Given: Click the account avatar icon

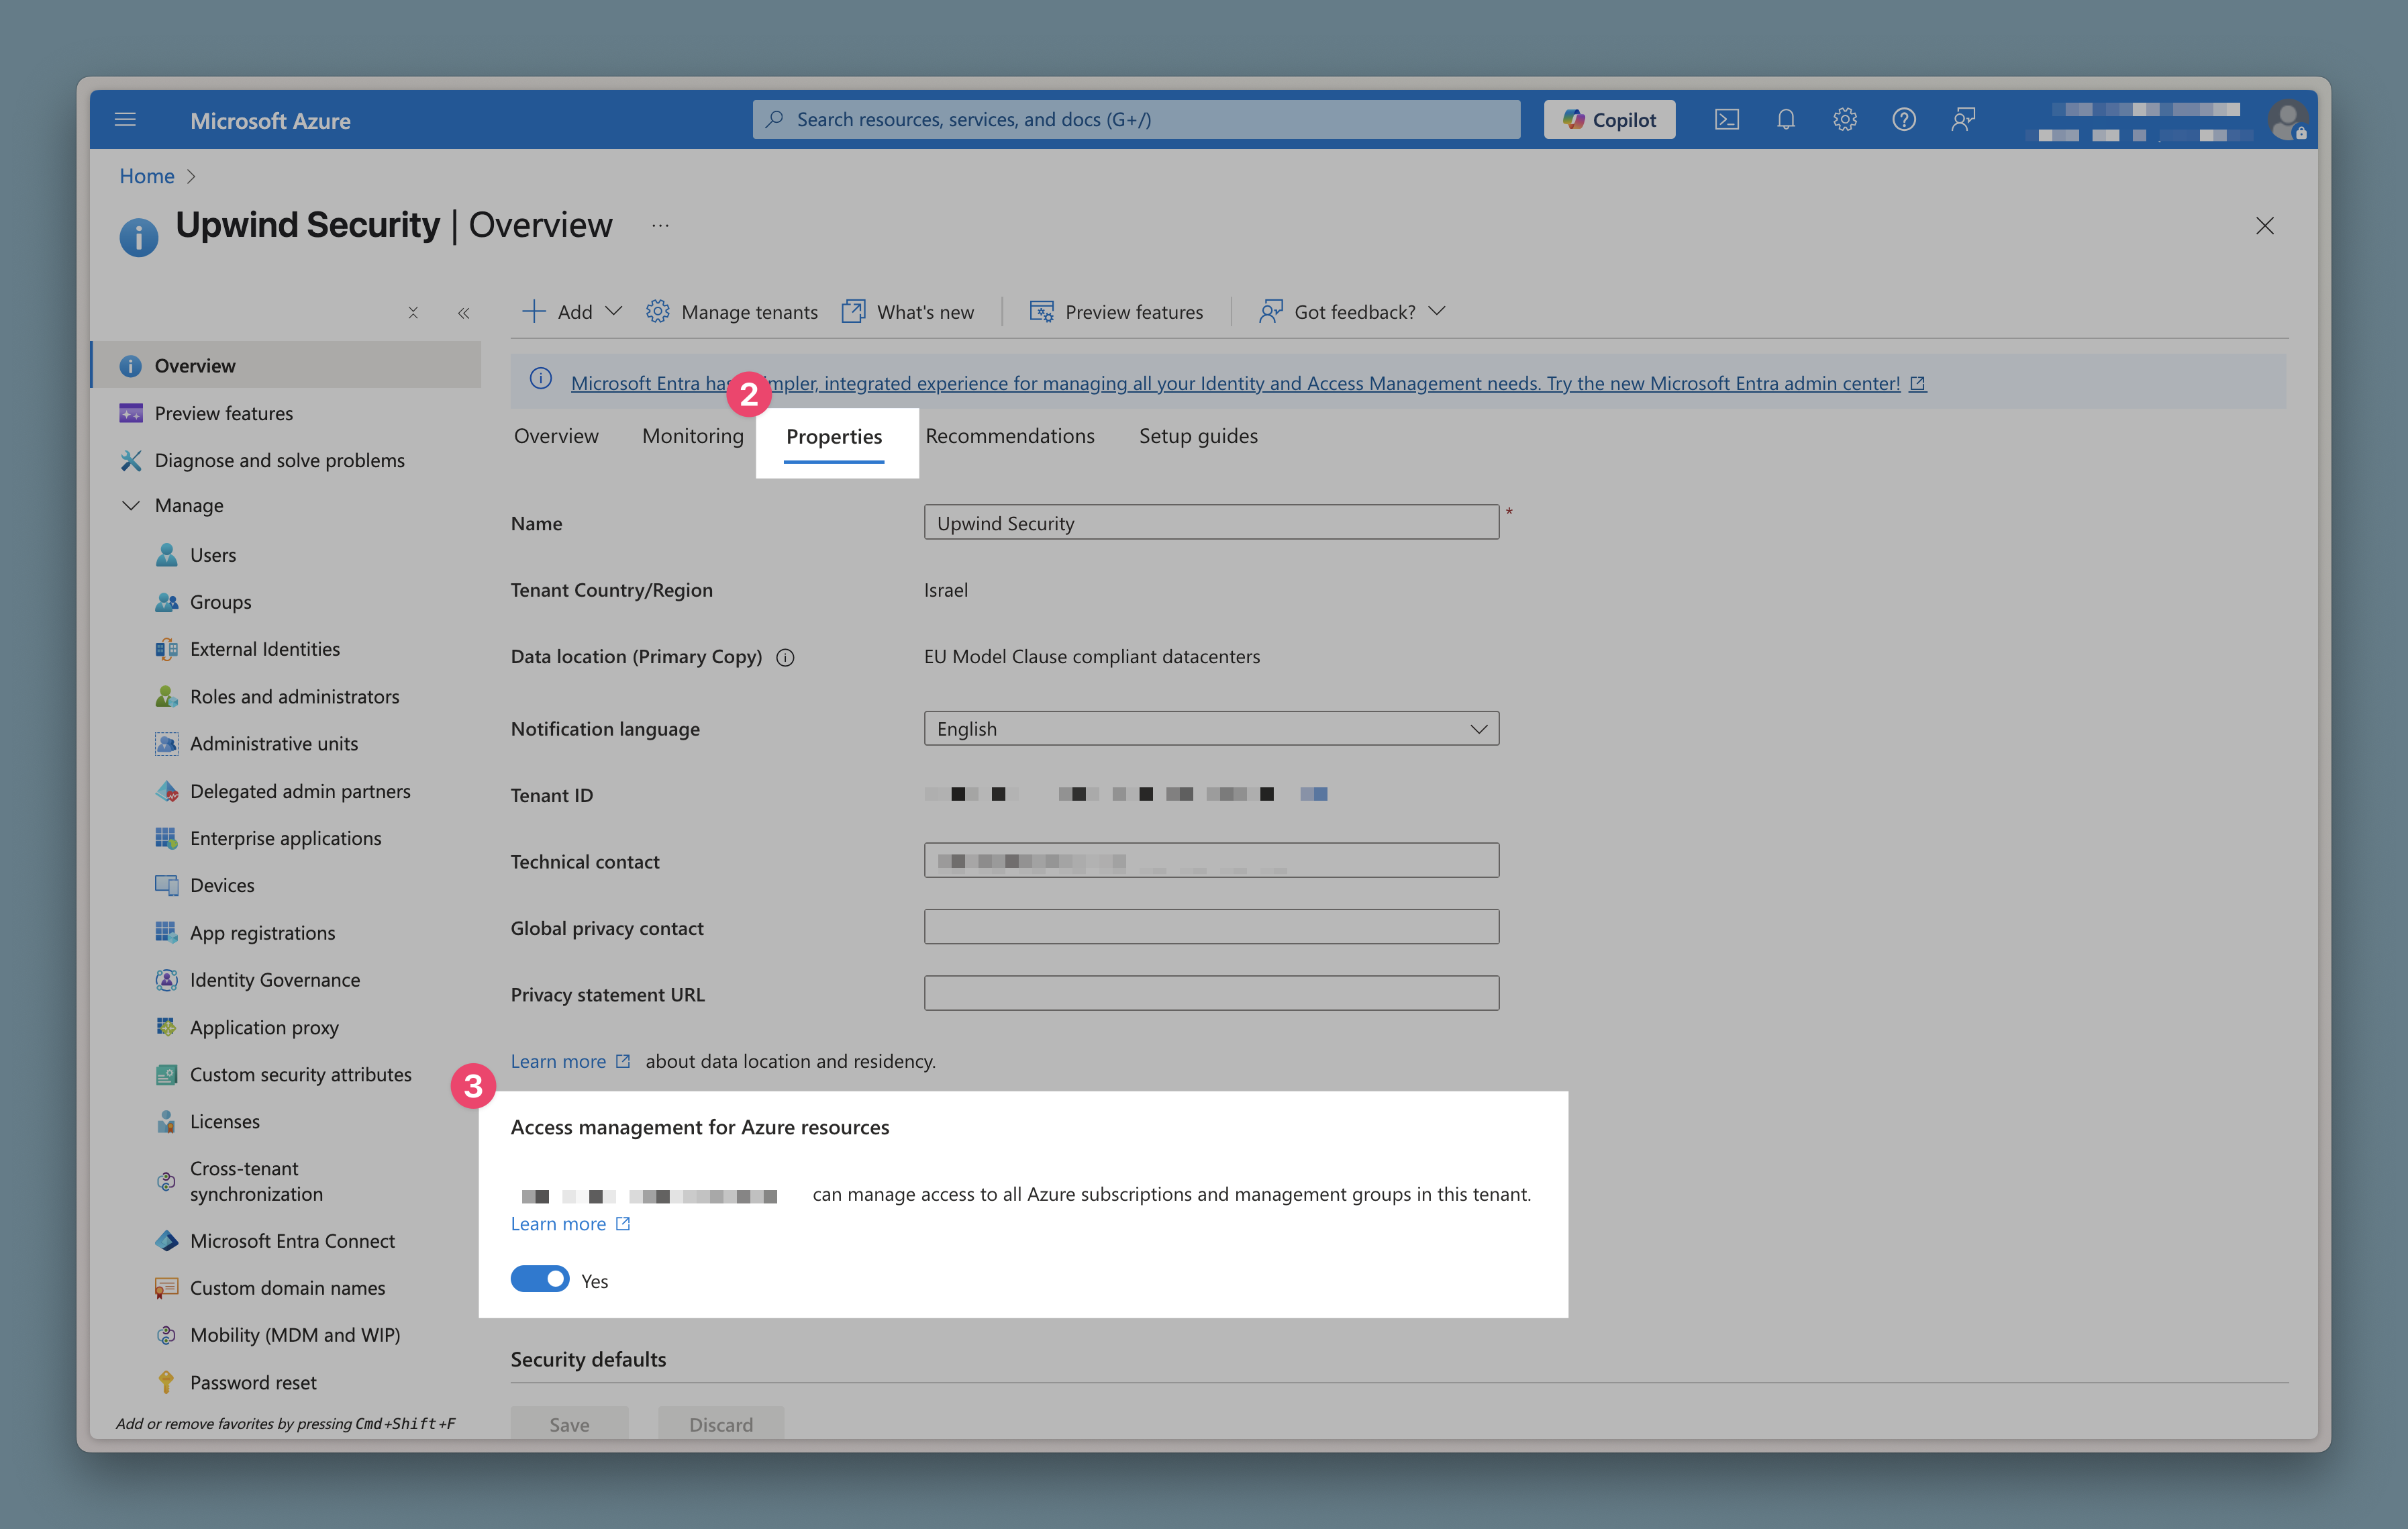Looking at the screenshot, I should point(2287,120).
